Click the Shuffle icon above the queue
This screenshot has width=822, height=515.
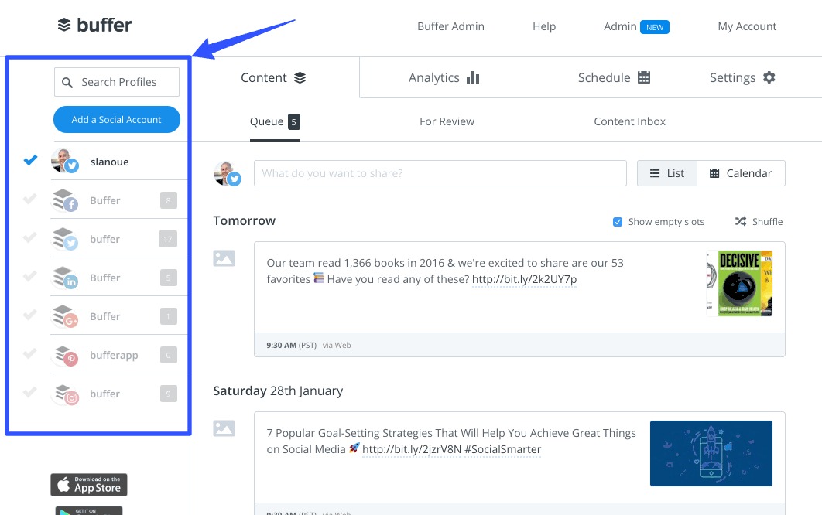[x=740, y=221]
